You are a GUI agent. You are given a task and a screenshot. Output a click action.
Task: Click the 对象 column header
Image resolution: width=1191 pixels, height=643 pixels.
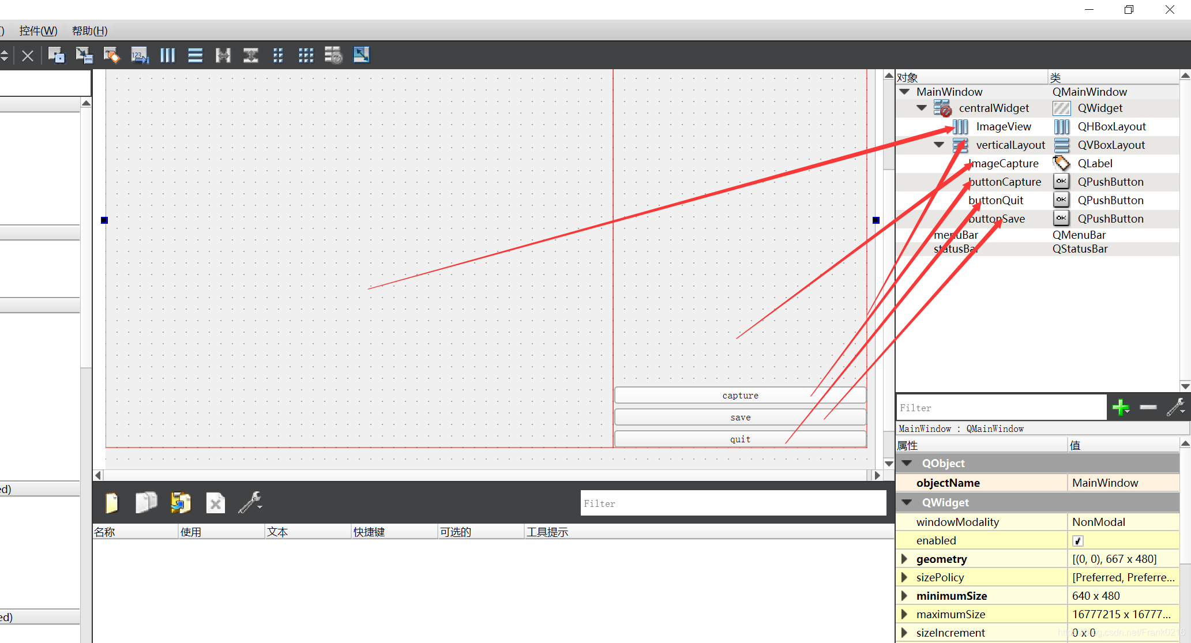click(x=972, y=77)
